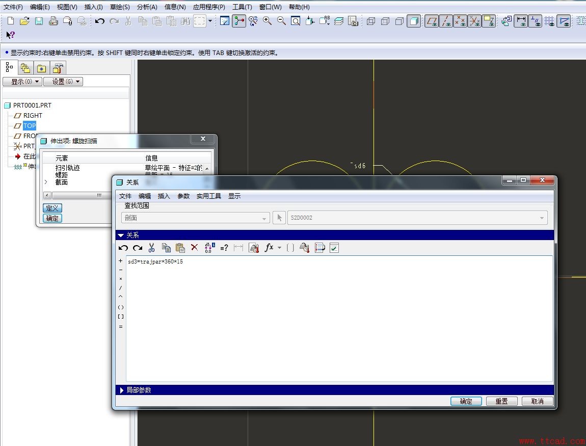Click the =? evaluate expression icon
This screenshot has width=586, height=446.
(x=224, y=248)
